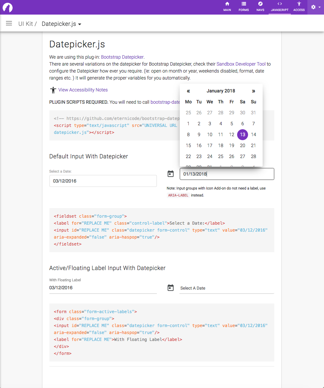Click the <fieldset class="form-group"> code line
Screen dimensions: 324x388
click(x=90, y=216)
